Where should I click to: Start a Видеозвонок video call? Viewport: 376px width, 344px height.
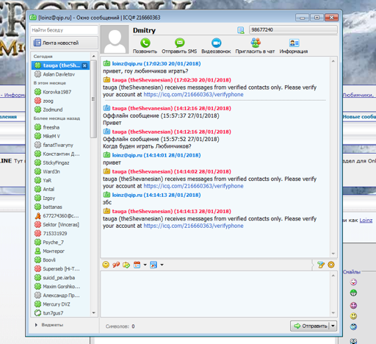pos(216,43)
